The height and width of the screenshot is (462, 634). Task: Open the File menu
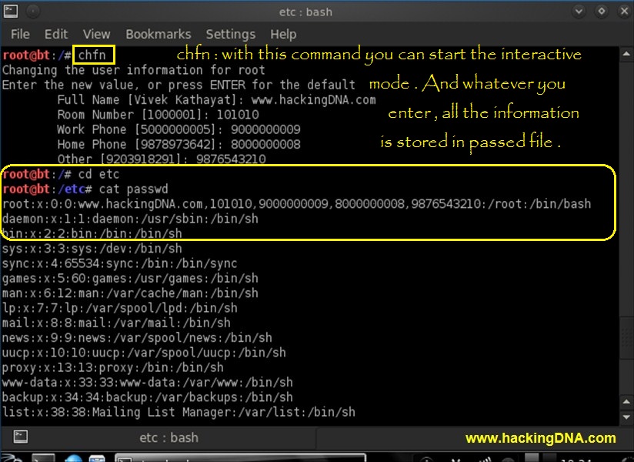(x=19, y=34)
